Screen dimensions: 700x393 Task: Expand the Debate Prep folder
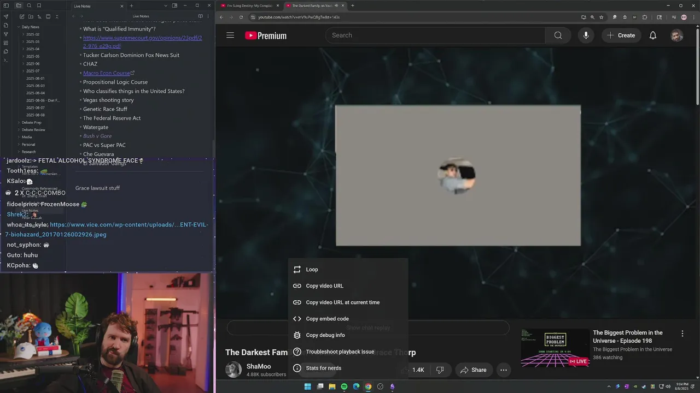coord(31,122)
